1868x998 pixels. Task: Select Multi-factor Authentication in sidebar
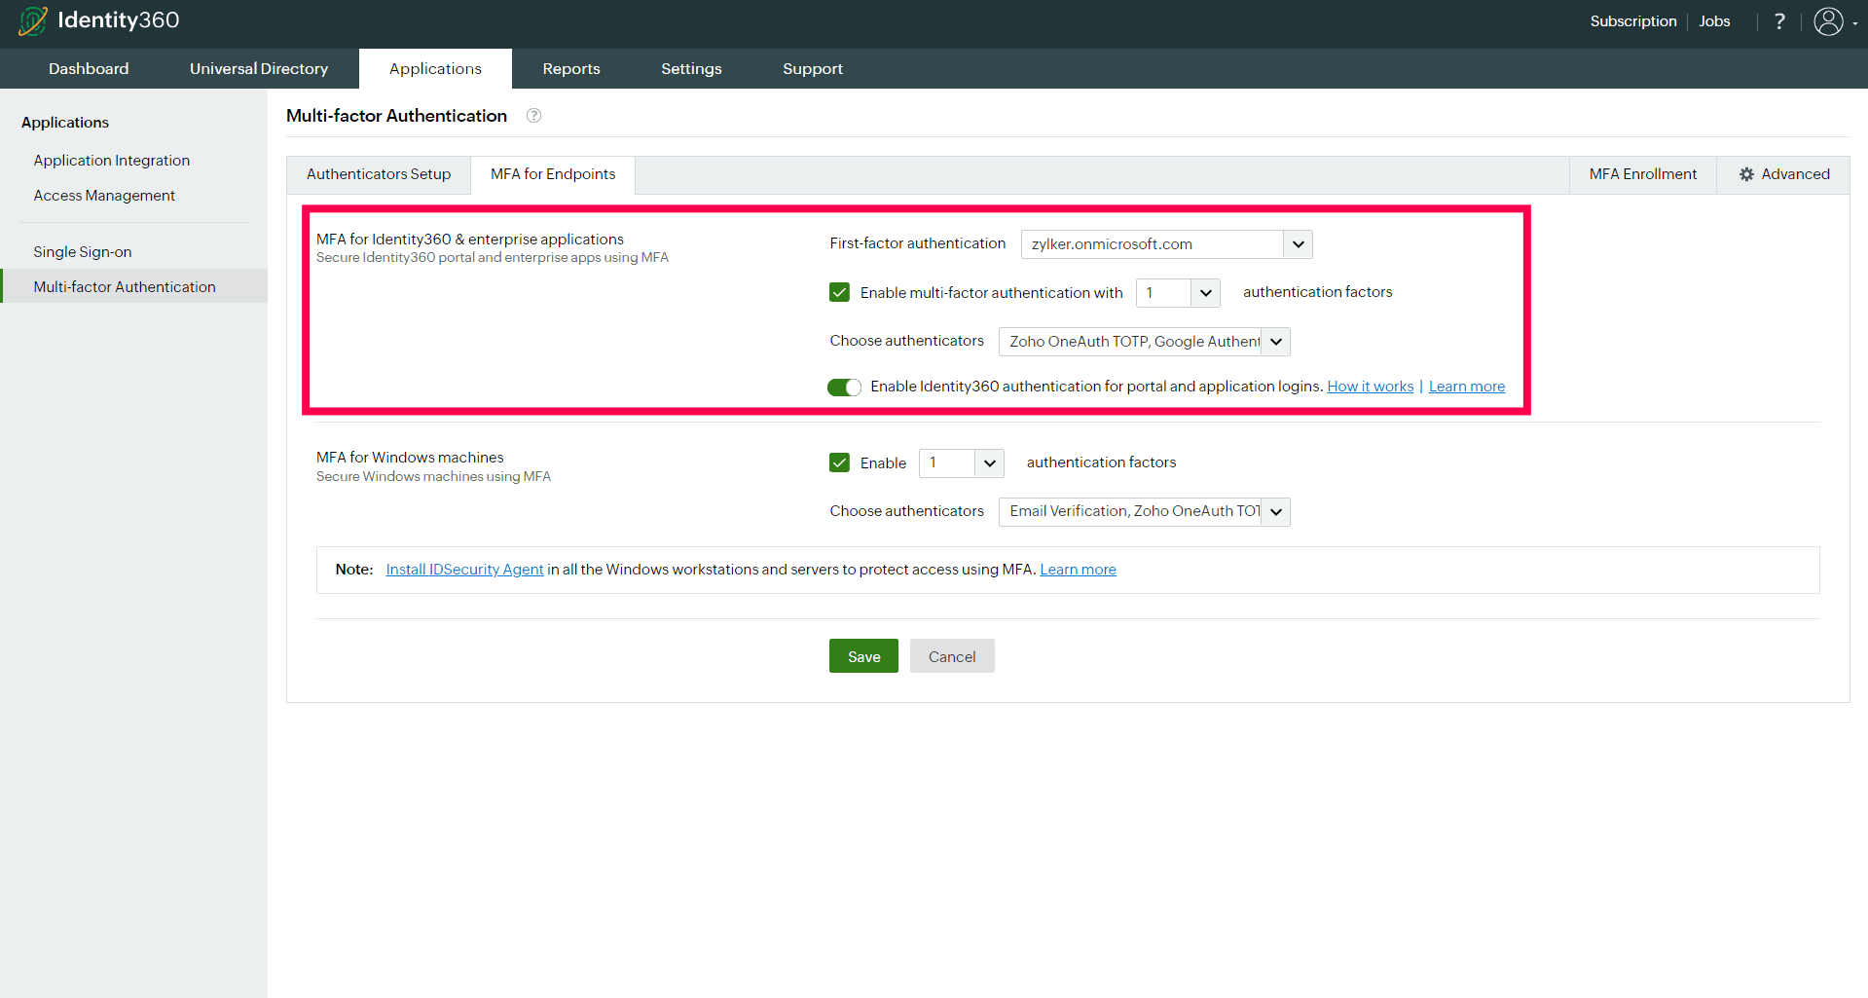pos(134,286)
